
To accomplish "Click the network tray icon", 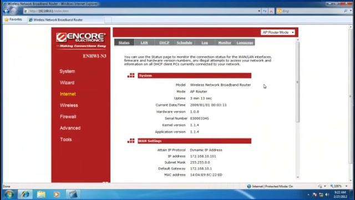I will 321,194.
